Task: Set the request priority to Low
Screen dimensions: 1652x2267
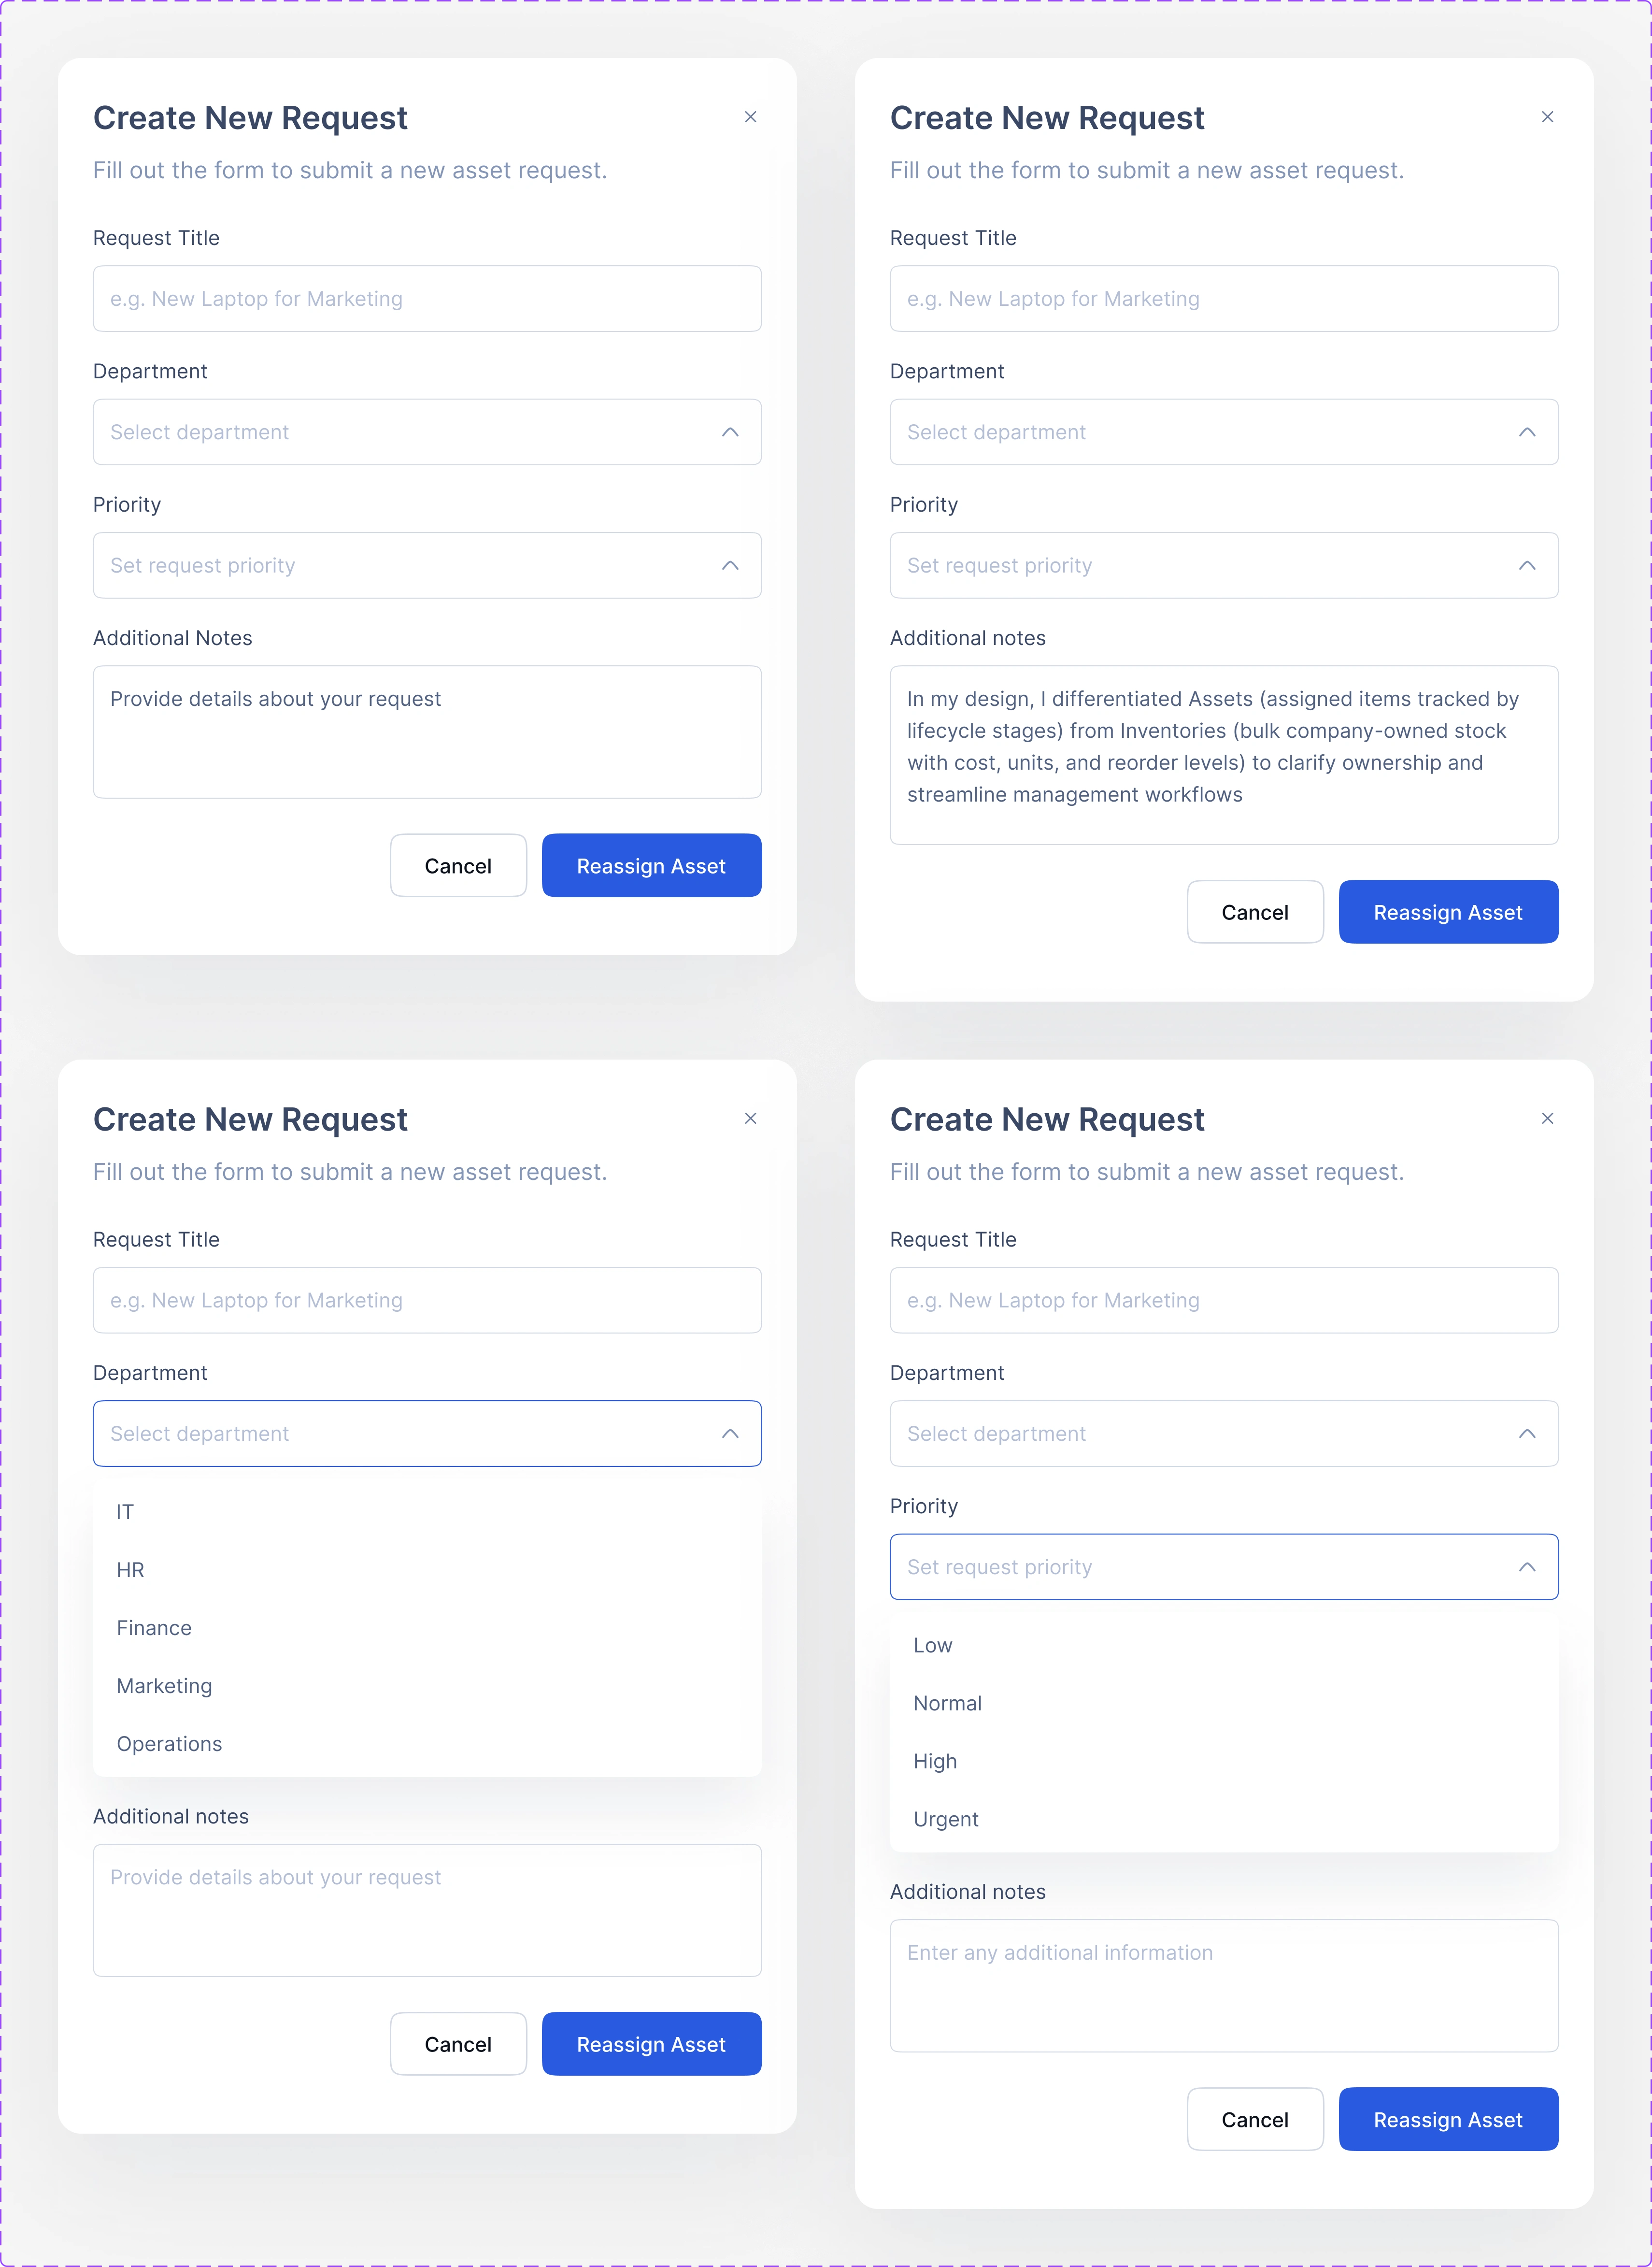Action: pyautogui.click(x=1224, y=1645)
